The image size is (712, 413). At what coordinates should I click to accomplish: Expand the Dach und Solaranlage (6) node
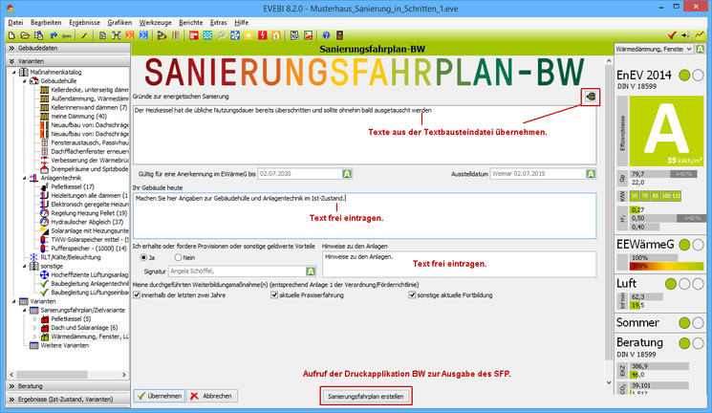[x=35, y=328]
